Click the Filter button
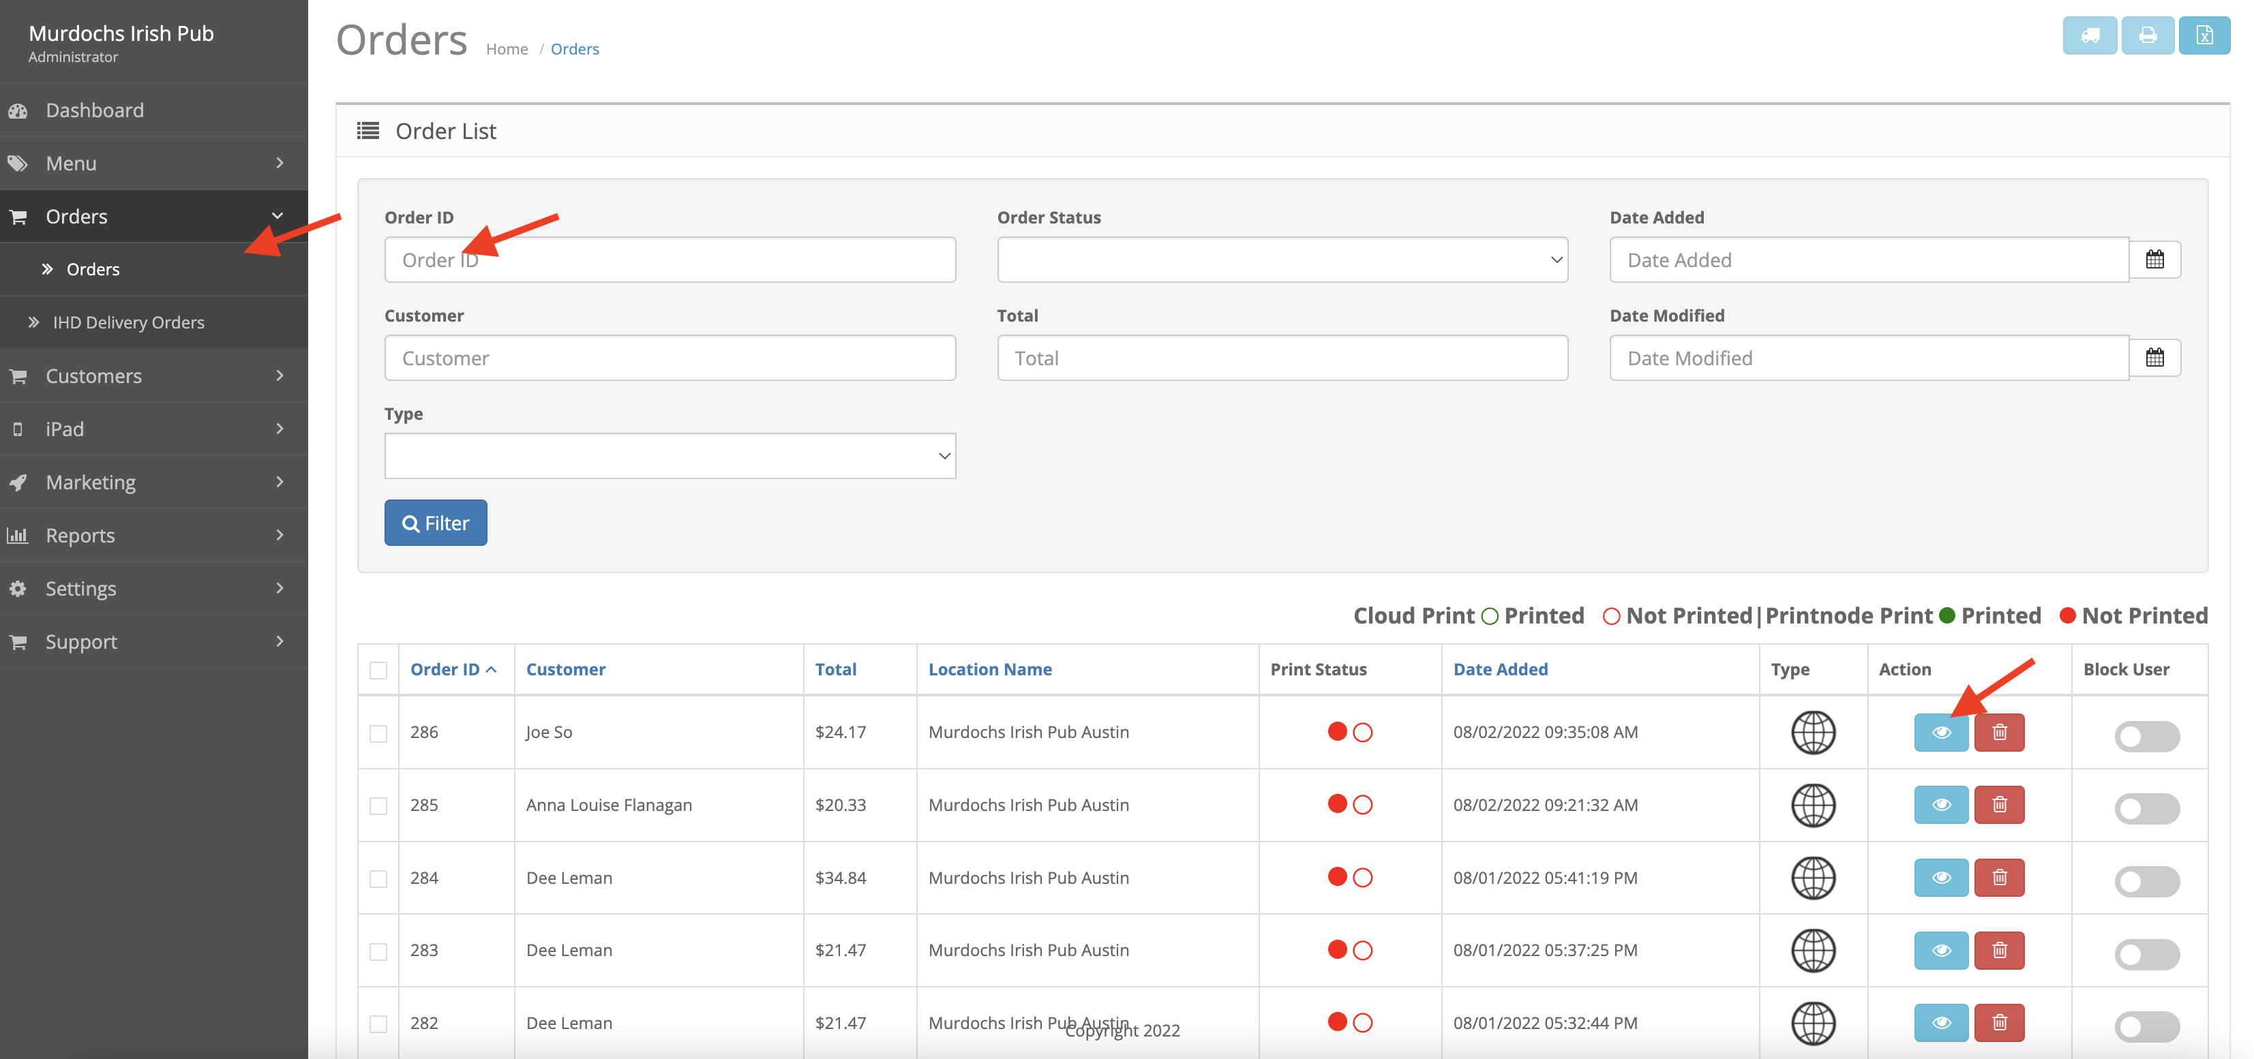Image resolution: width=2254 pixels, height=1059 pixels. pos(435,522)
